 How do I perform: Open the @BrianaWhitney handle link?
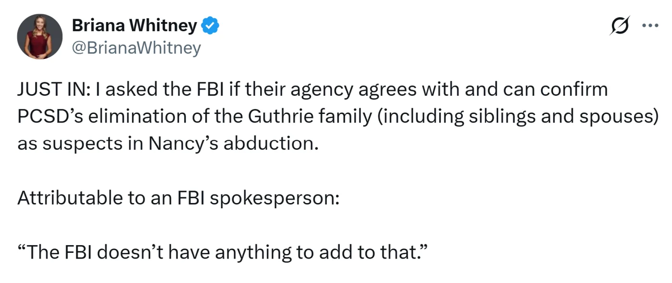(136, 48)
